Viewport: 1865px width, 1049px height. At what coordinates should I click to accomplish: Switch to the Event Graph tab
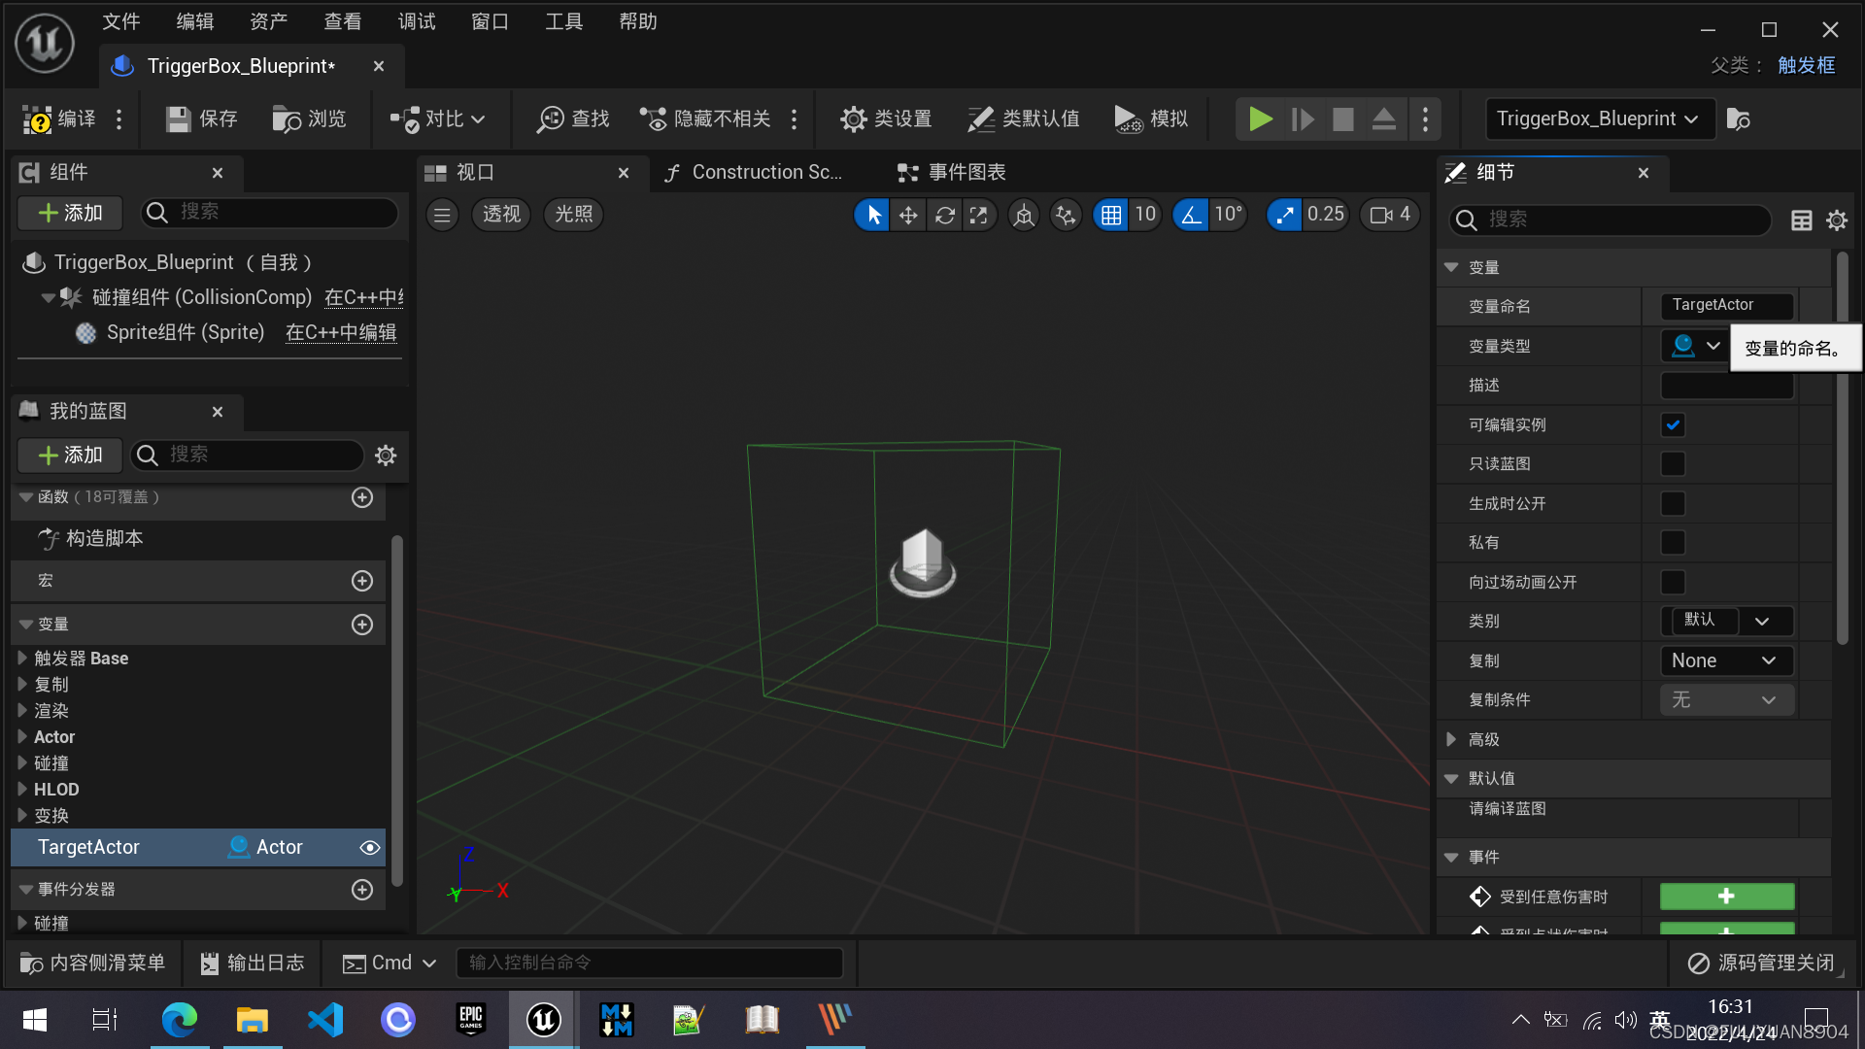(952, 173)
